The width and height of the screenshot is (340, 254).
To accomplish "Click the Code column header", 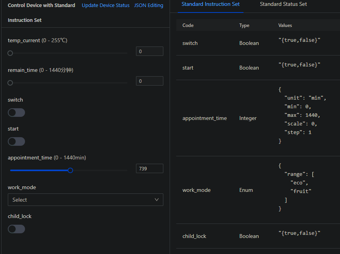I will [x=188, y=25].
